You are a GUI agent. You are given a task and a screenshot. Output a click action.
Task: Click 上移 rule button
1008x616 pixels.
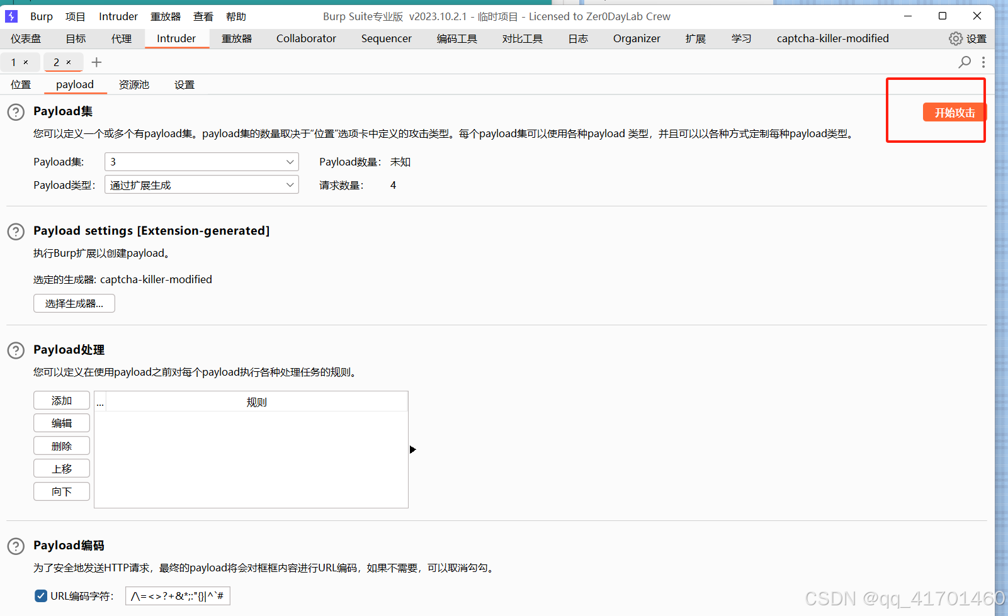62,469
